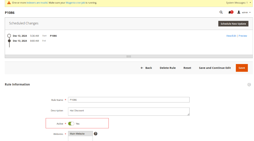Click the '5:36 AM' start time
The width and height of the screenshot is (254, 141).
pos(35,36)
